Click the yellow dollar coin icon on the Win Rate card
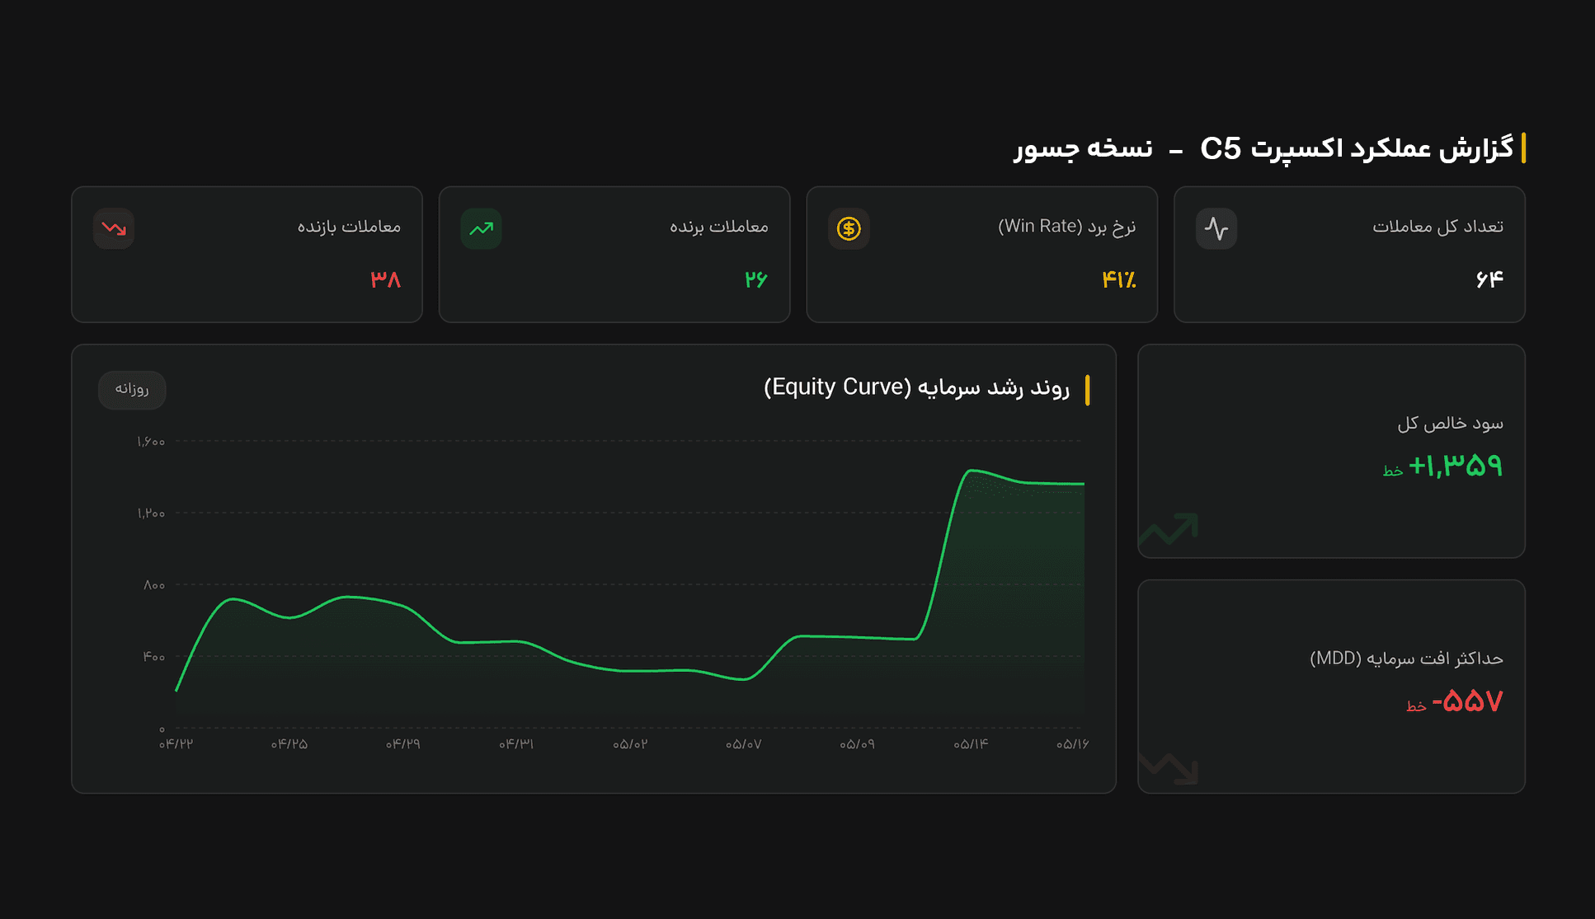 point(849,228)
